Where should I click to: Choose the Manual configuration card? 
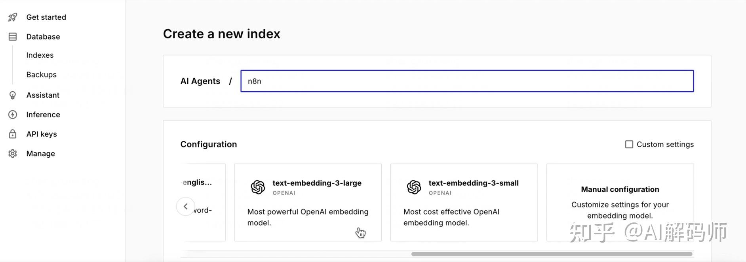pyautogui.click(x=620, y=202)
